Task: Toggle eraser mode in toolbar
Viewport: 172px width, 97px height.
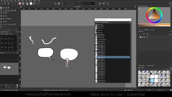Action: pos(56,4)
